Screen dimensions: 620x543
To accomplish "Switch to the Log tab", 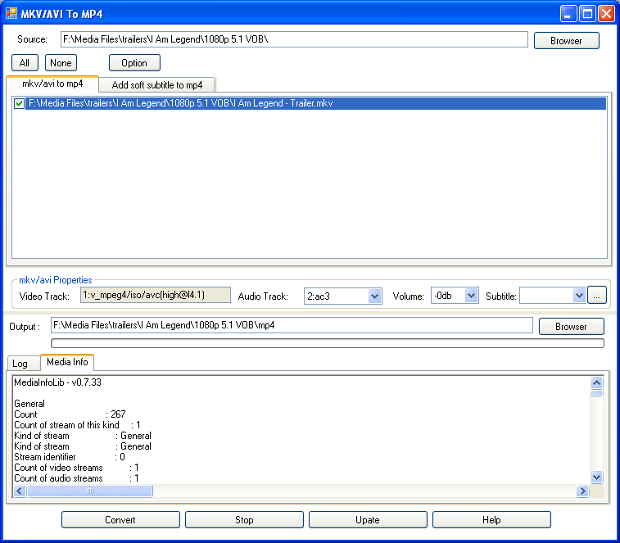I will (x=20, y=363).
